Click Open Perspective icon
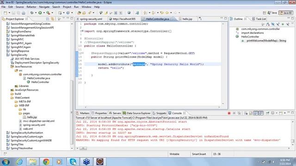Screen dimensions: 296x166 point(264,13)
